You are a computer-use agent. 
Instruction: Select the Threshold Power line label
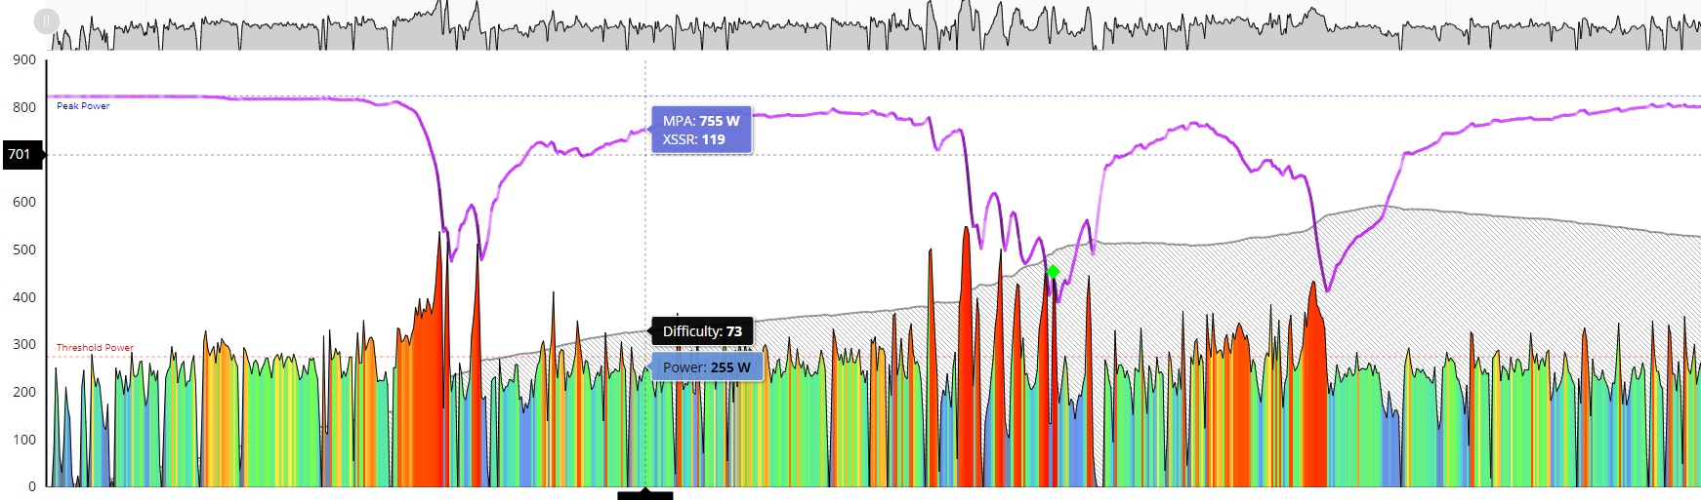[x=95, y=347]
